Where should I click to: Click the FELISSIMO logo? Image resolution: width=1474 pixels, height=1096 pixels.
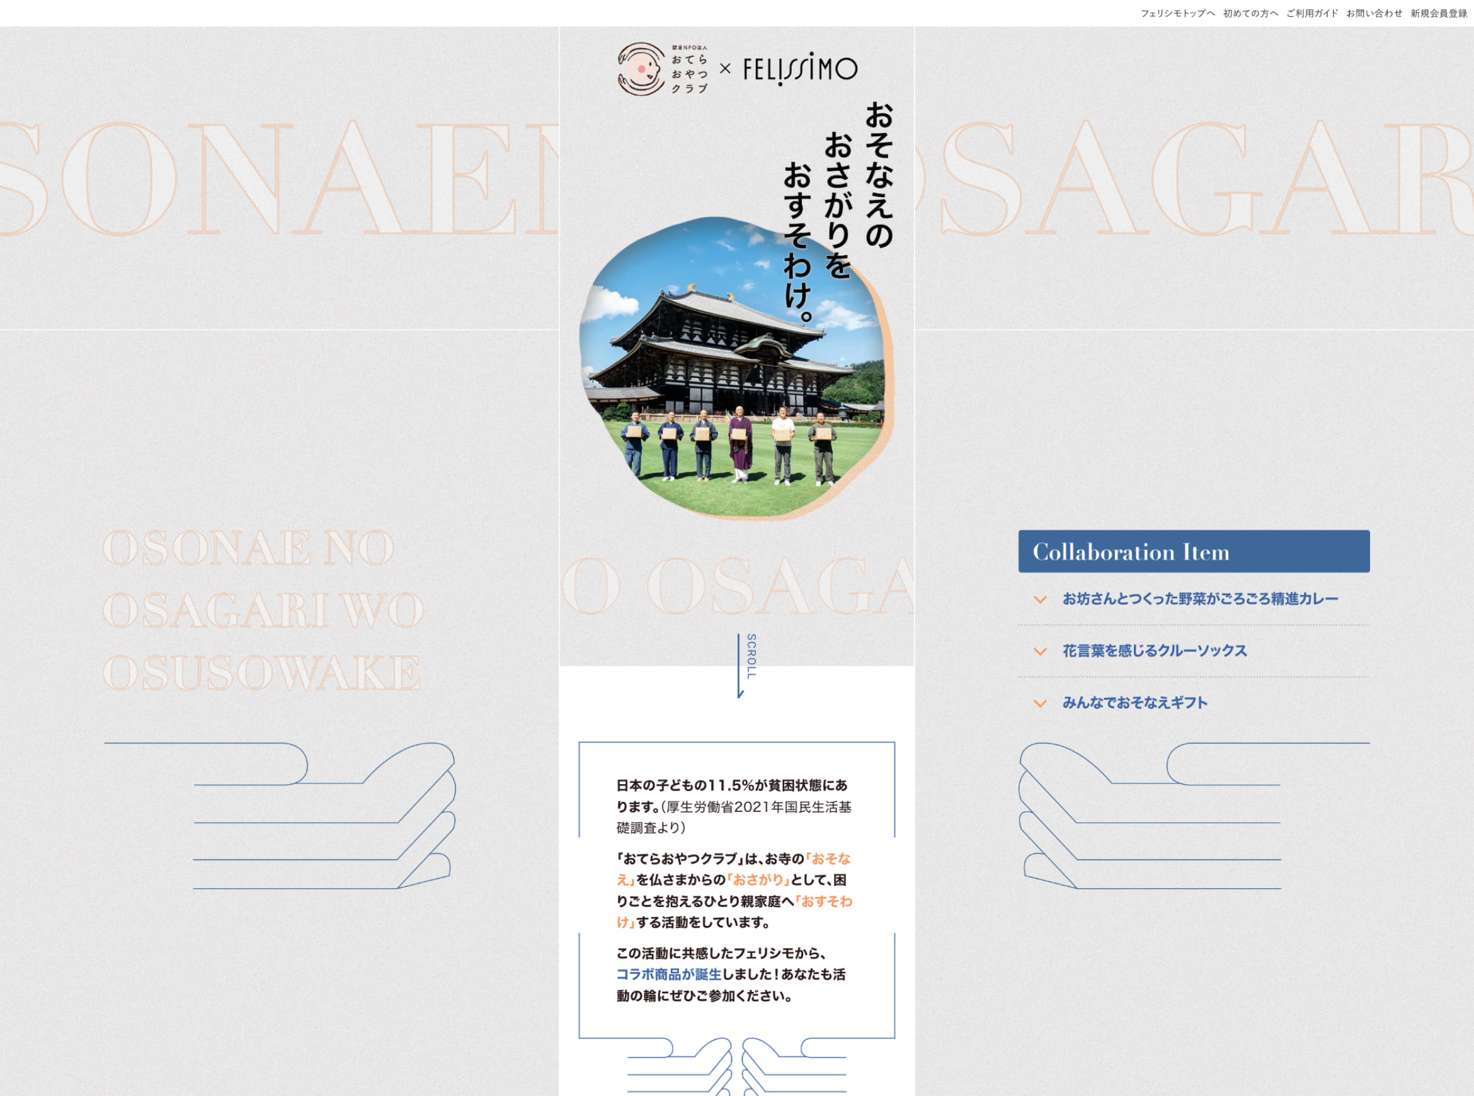(800, 69)
